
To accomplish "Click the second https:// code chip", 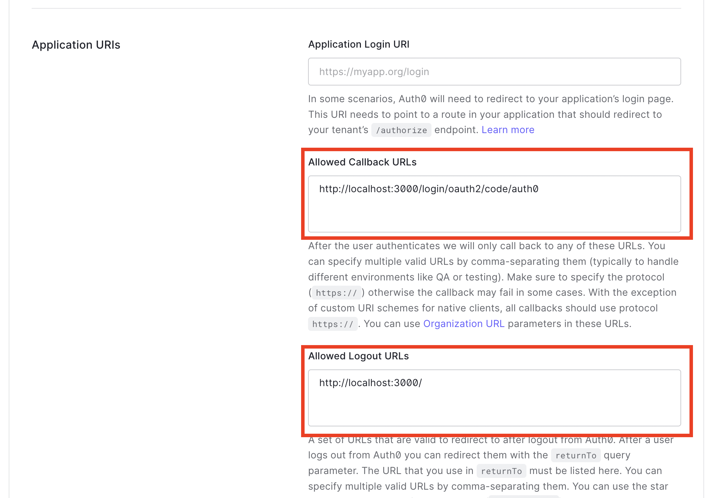I will [x=332, y=324].
